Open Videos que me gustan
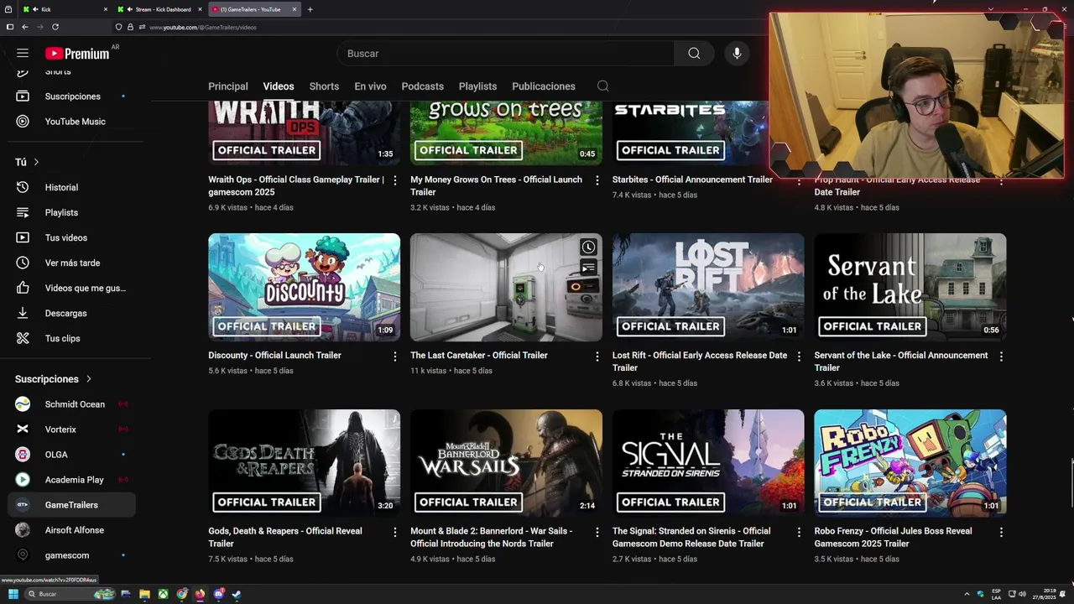This screenshot has width=1074, height=604. [72, 288]
